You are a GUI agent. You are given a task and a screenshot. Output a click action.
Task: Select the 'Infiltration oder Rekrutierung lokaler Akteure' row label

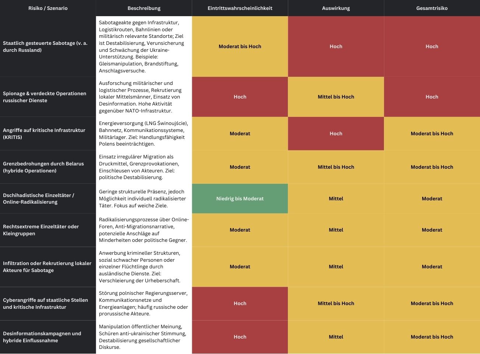click(x=47, y=267)
